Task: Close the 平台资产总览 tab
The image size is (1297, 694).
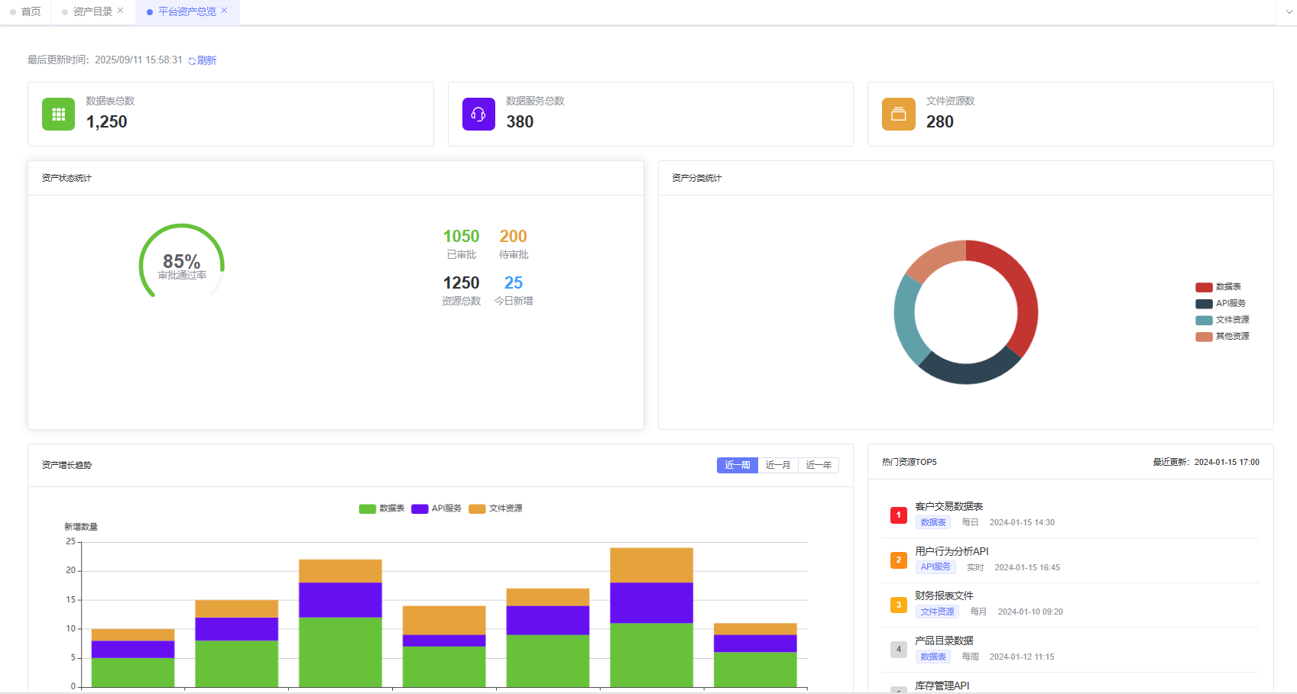Action: pyautogui.click(x=224, y=11)
